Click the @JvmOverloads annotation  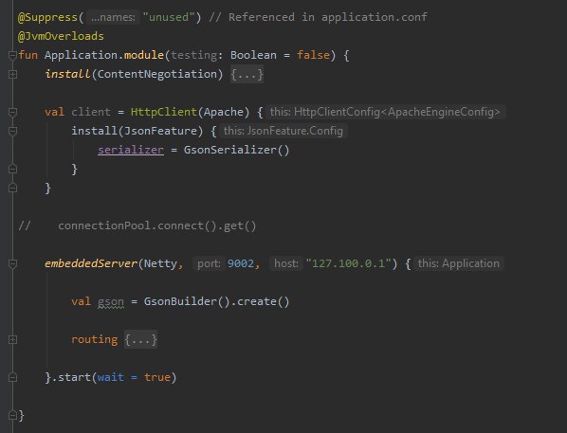61,36
